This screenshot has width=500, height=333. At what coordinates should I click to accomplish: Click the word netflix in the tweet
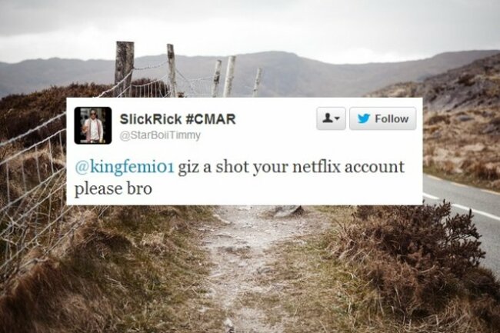(x=316, y=167)
